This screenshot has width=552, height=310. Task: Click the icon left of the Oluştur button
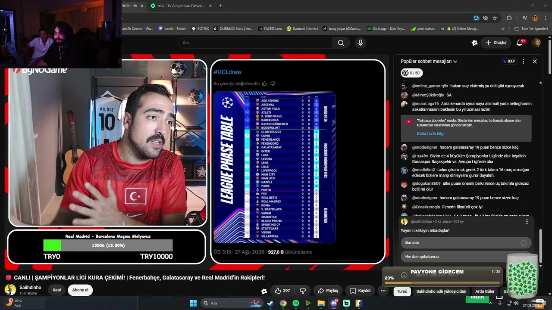pyautogui.click(x=474, y=43)
